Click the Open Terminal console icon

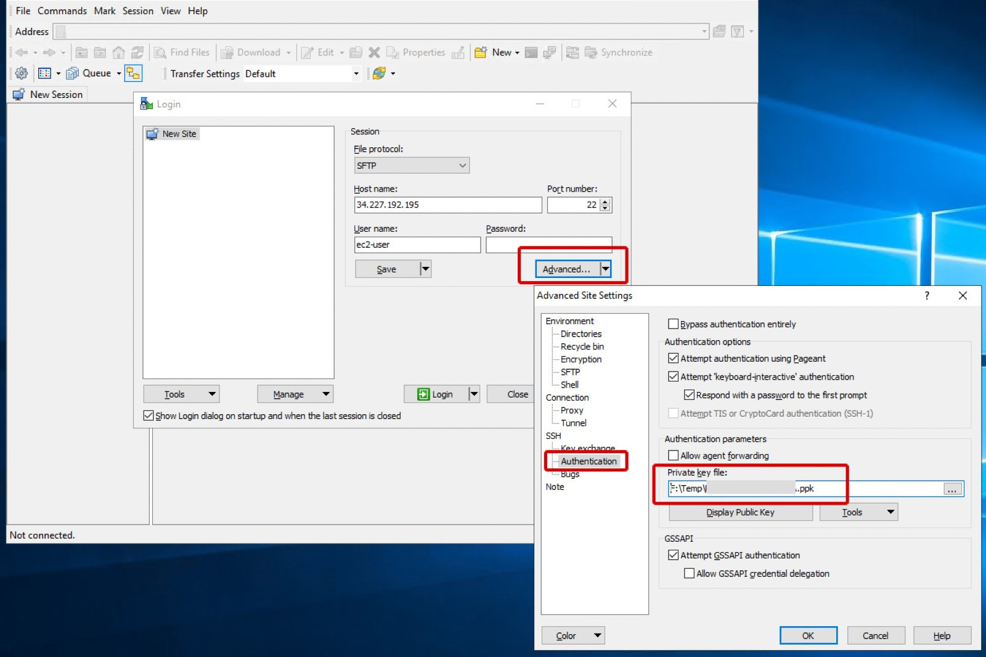[x=531, y=52]
